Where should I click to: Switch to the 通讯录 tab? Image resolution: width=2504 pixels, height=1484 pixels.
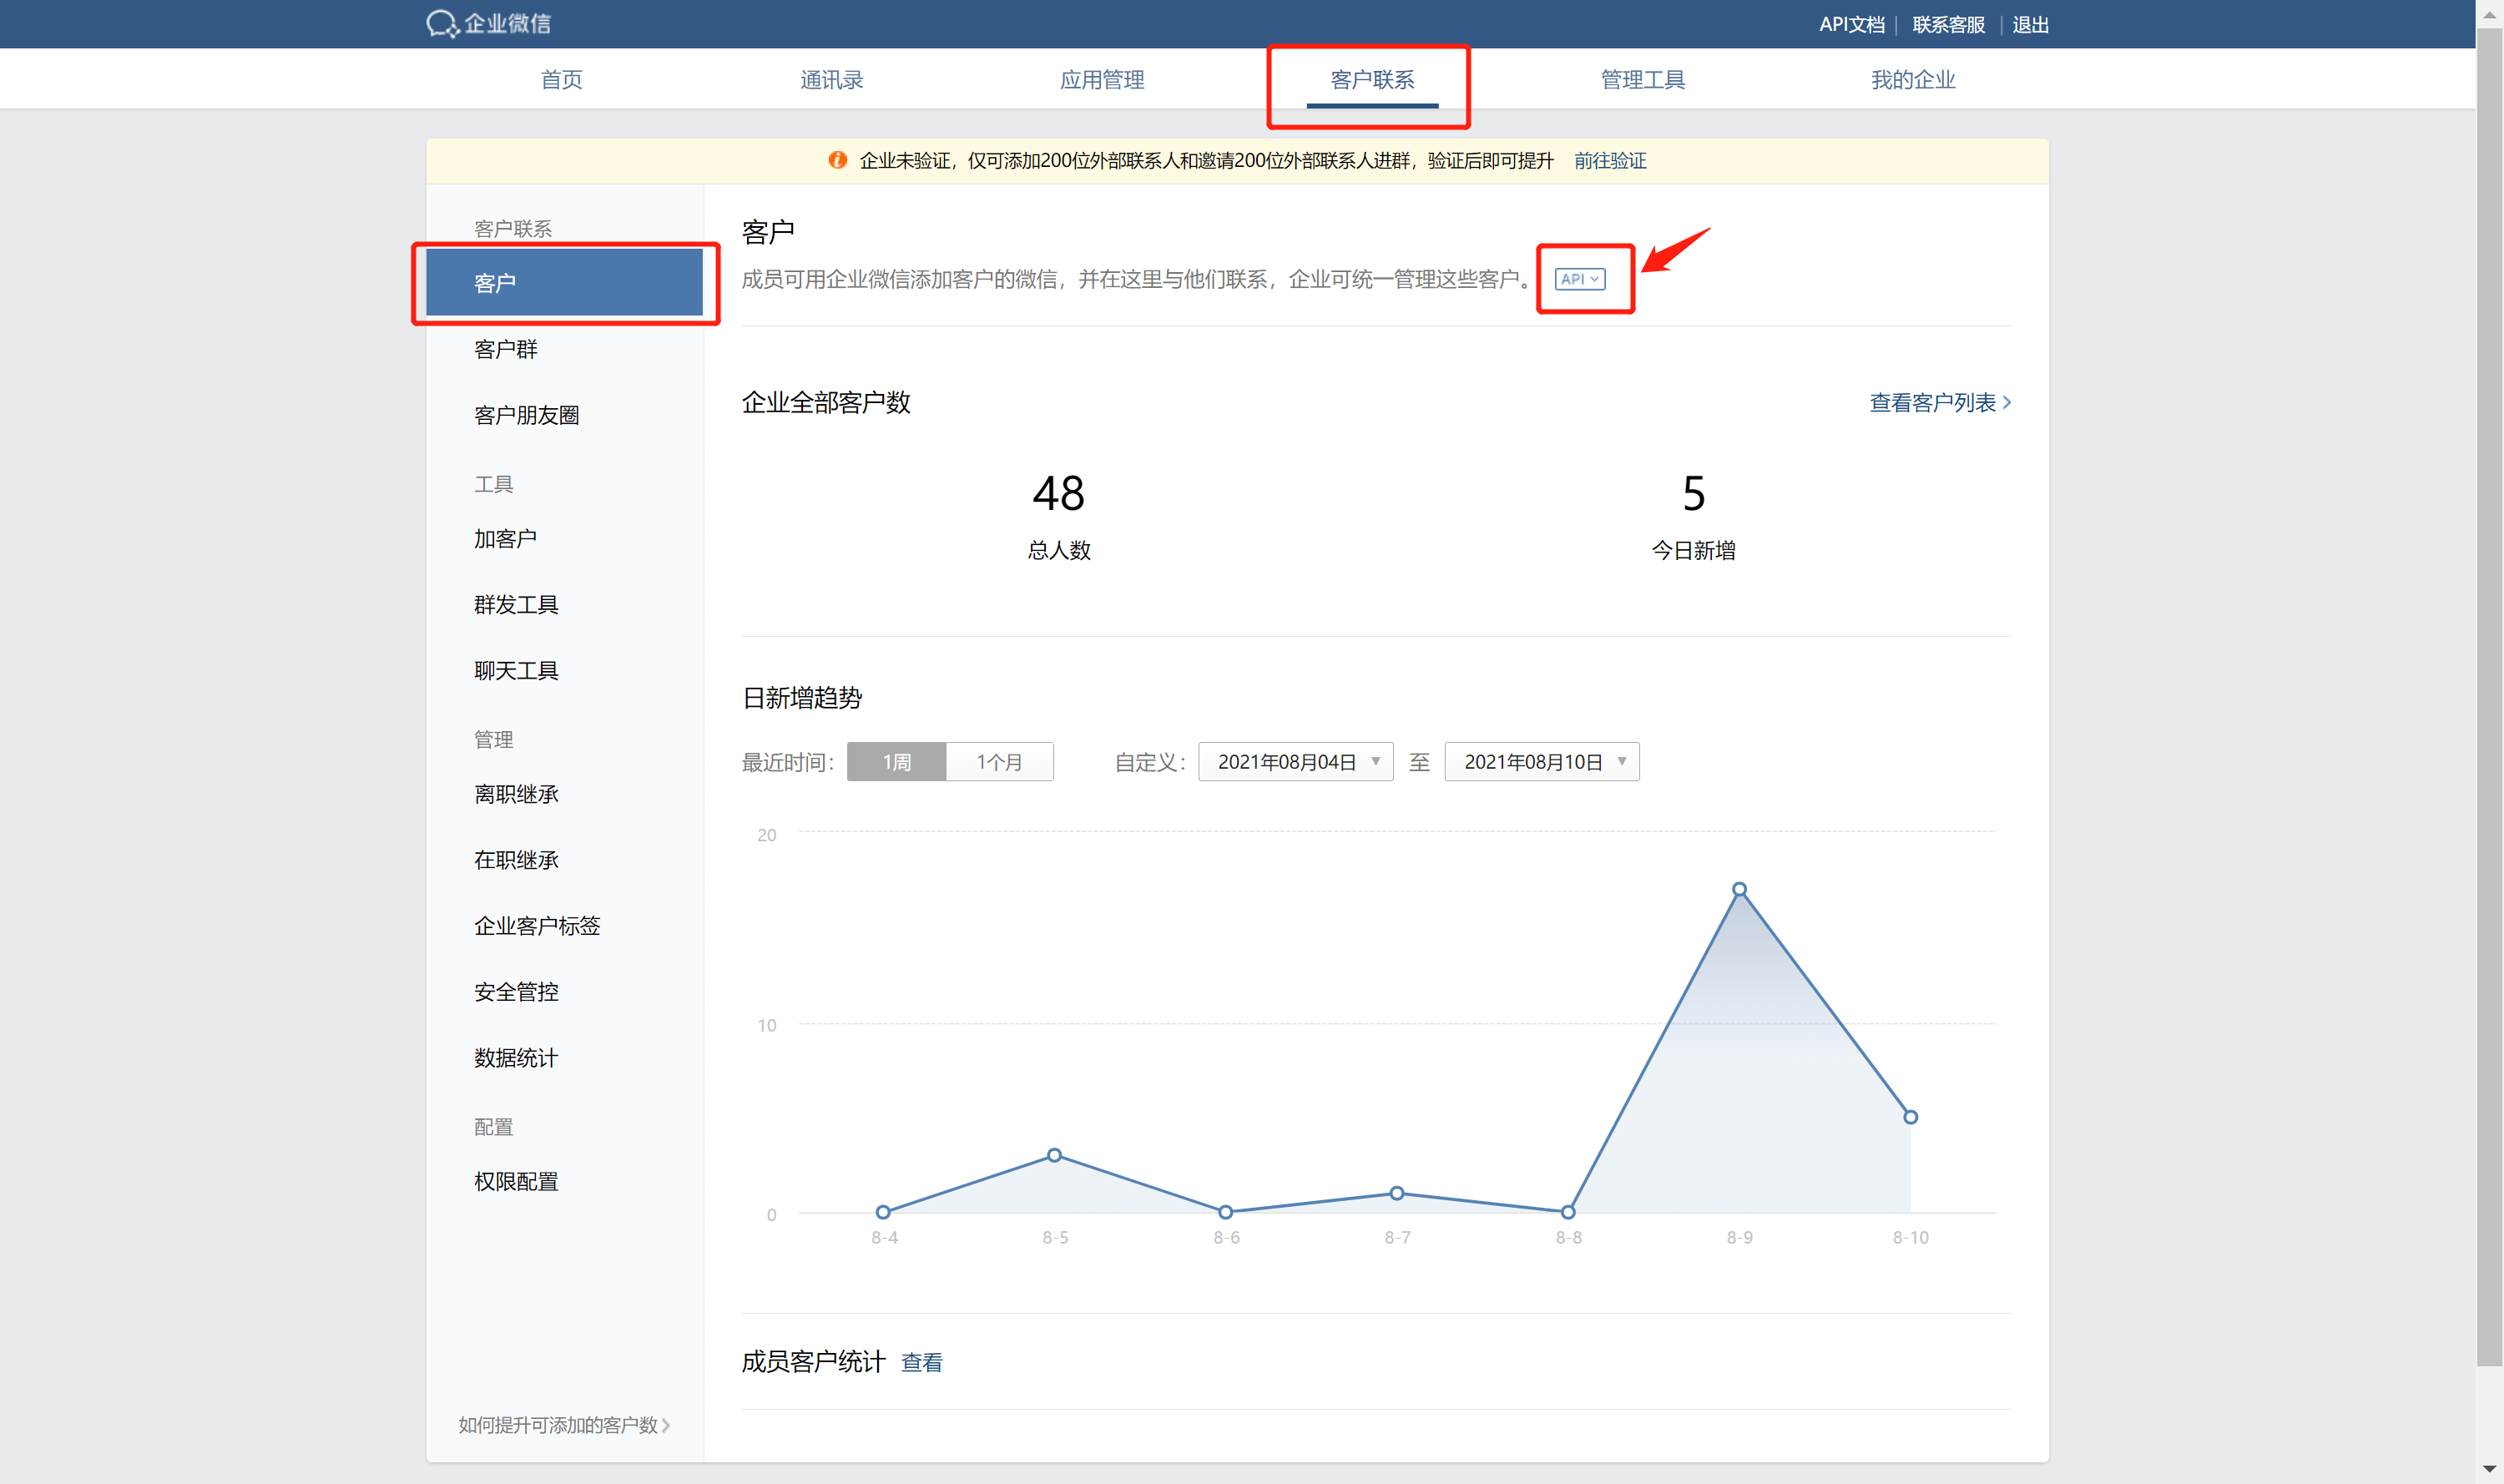pos(831,80)
